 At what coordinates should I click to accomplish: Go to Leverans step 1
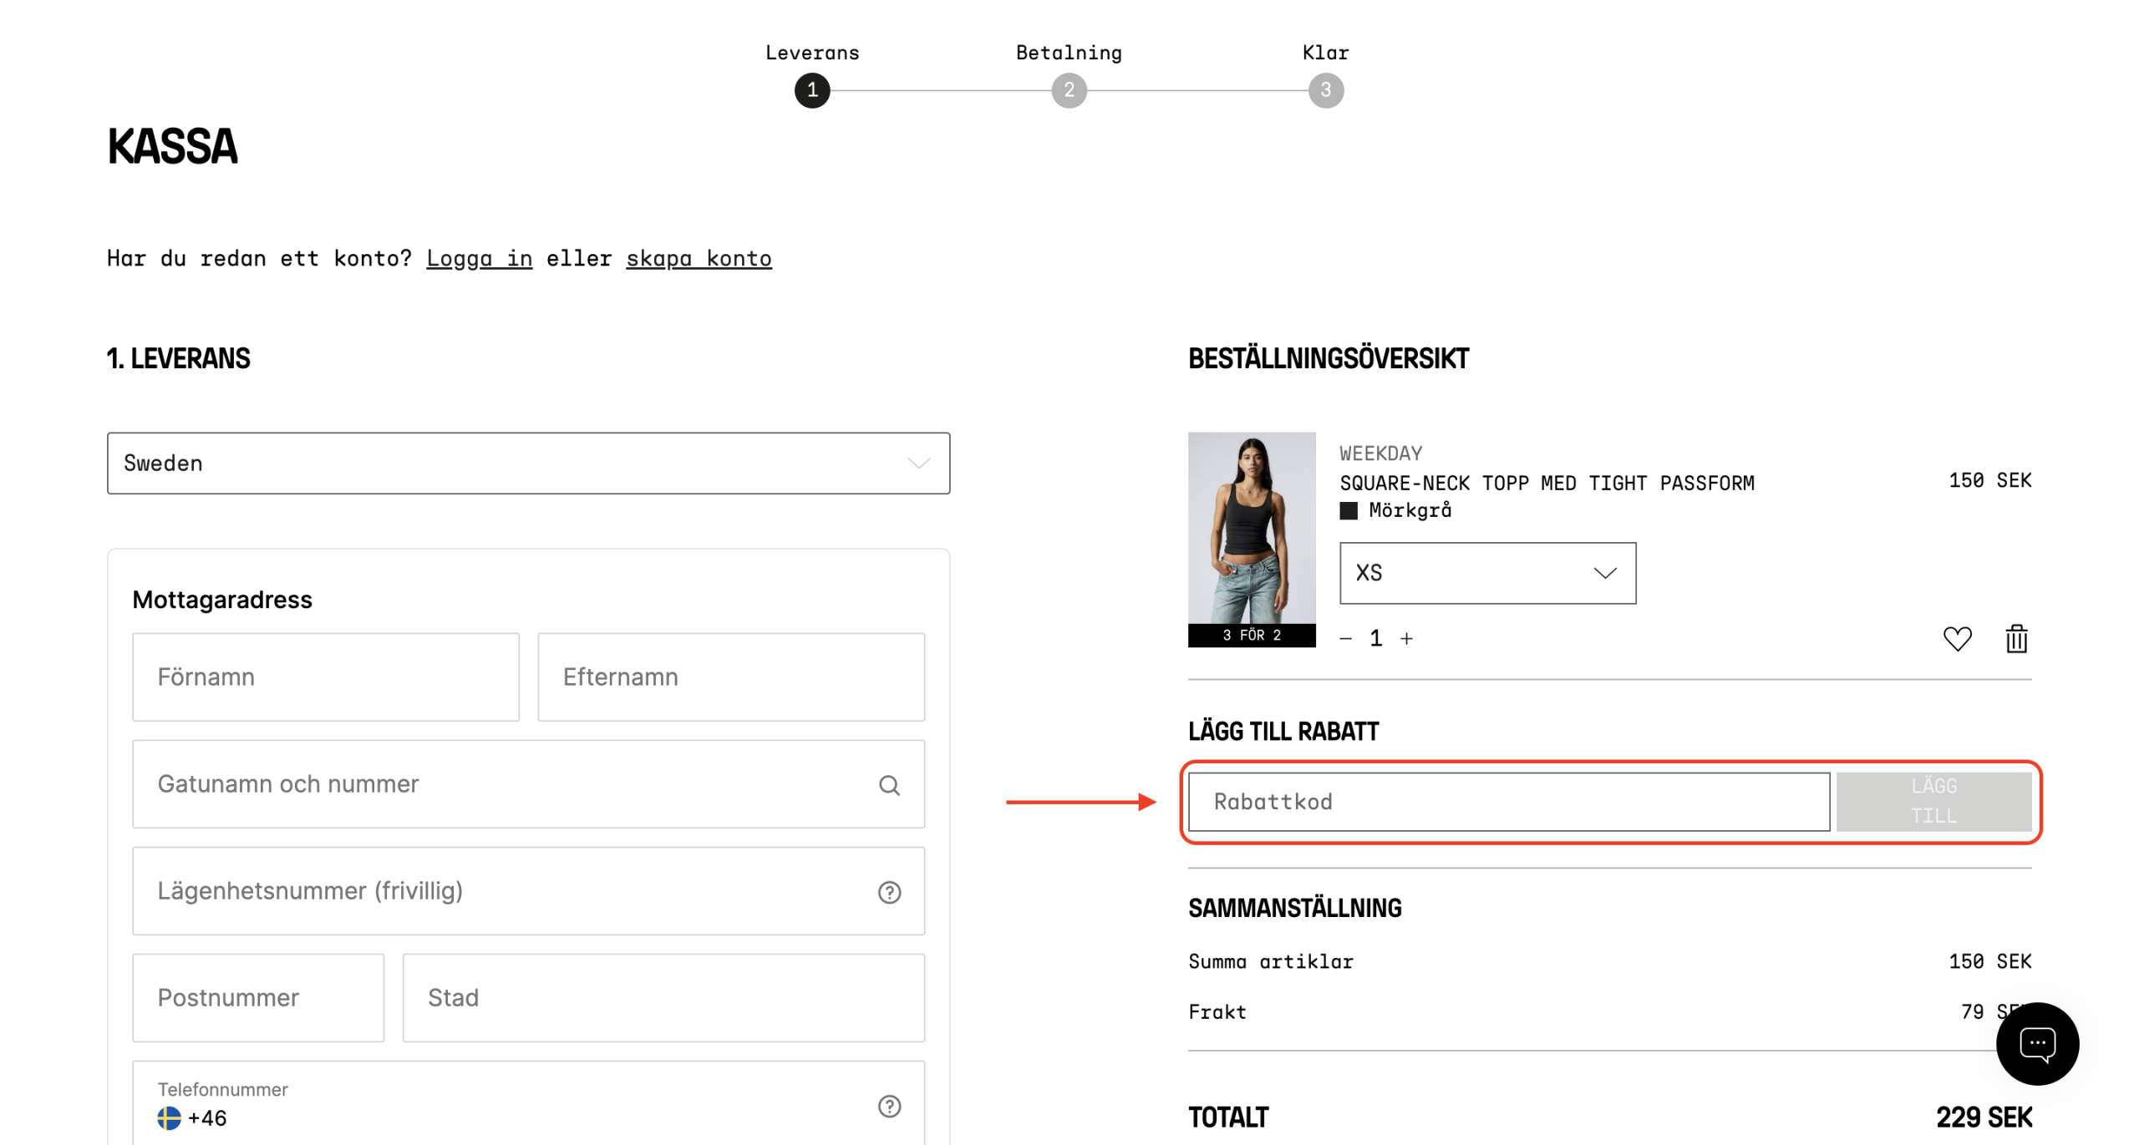(x=812, y=90)
